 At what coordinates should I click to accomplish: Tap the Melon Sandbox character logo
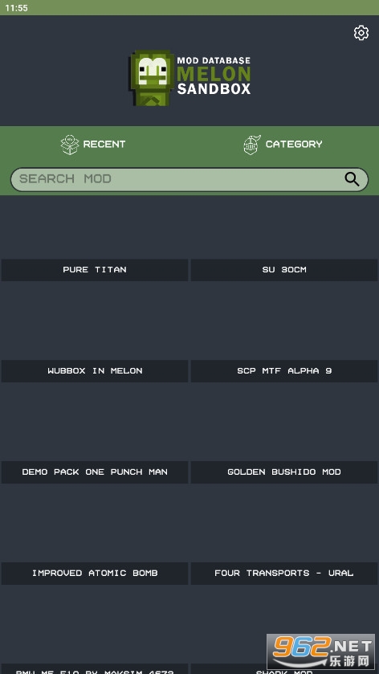(151, 78)
